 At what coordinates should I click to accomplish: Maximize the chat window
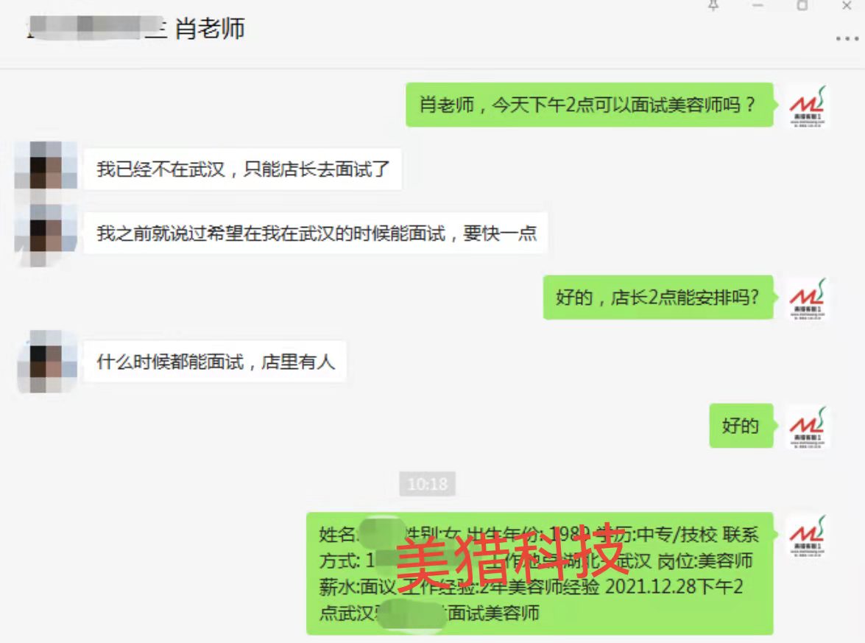802,5
